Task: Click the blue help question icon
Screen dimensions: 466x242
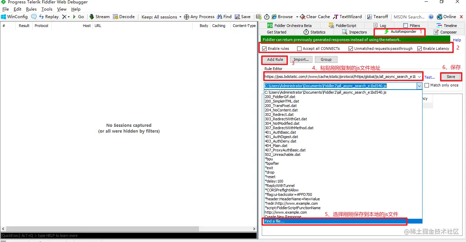Action: [x=431, y=16]
